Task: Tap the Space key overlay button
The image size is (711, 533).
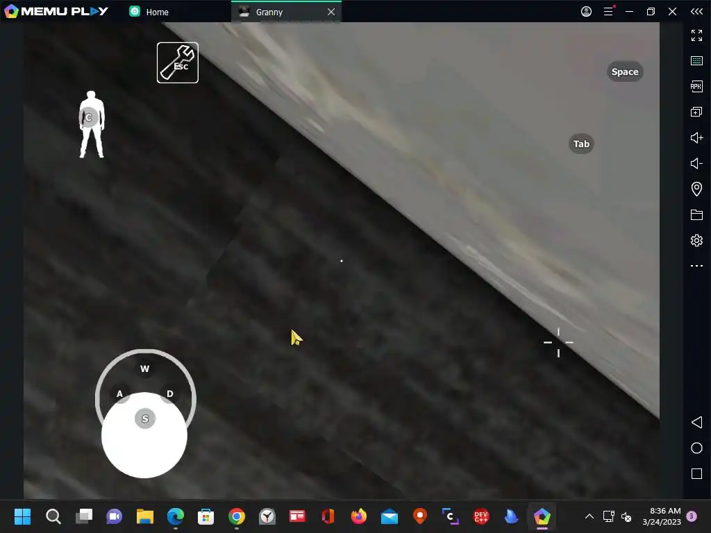Action: 624,71
